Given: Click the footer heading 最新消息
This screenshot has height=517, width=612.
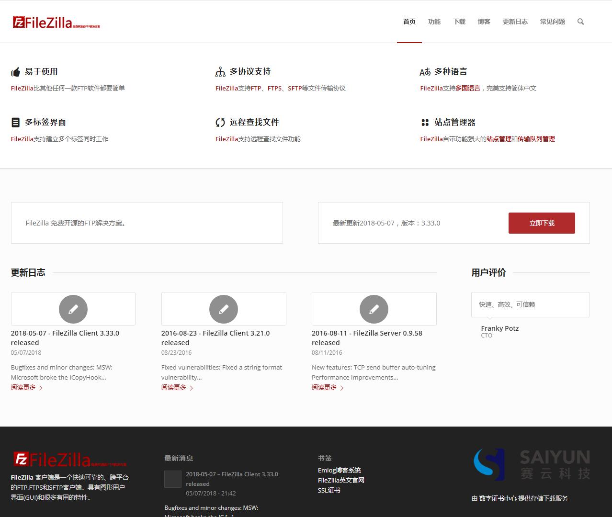Looking at the screenshot, I should [x=179, y=458].
